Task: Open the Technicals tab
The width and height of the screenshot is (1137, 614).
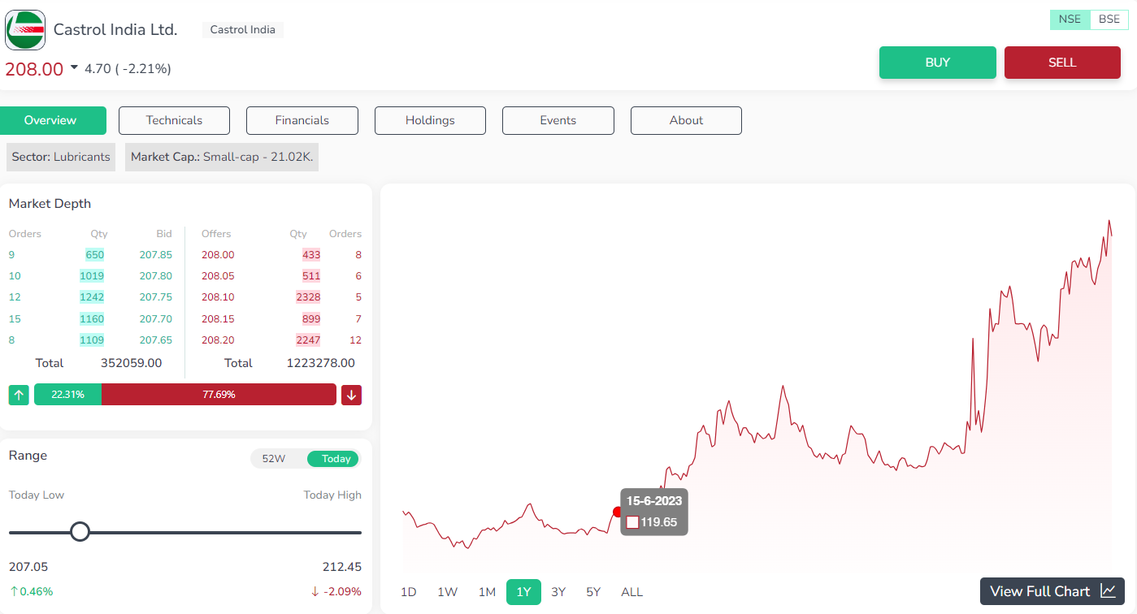Action: coord(174,120)
